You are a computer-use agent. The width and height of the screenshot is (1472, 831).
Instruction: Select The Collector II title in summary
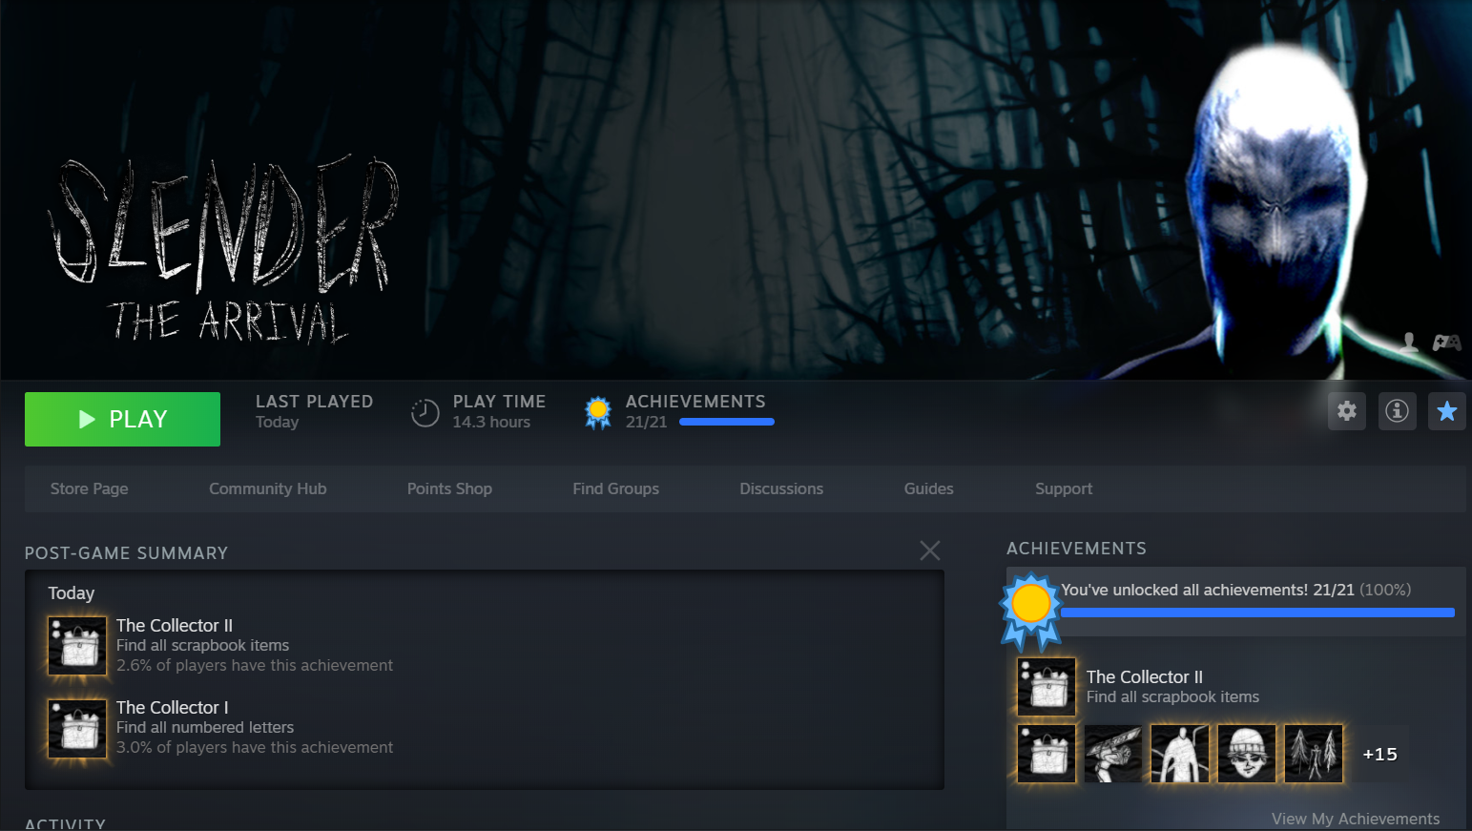pos(175,625)
